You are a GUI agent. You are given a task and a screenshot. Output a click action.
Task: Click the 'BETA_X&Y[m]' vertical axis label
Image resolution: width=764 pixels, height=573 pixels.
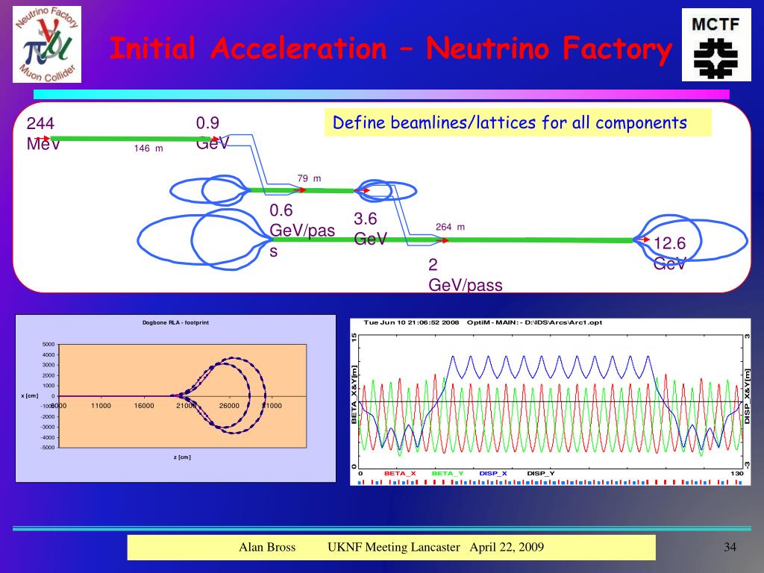click(x=354, y=395)
